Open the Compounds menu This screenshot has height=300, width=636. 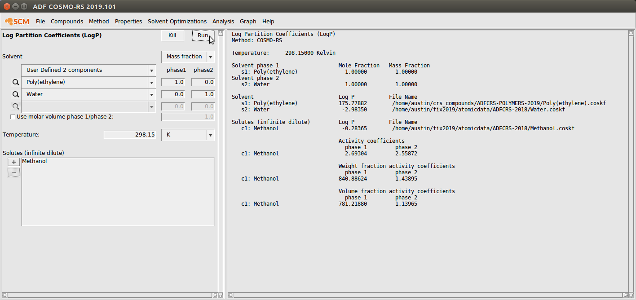[x=66, y=21]
